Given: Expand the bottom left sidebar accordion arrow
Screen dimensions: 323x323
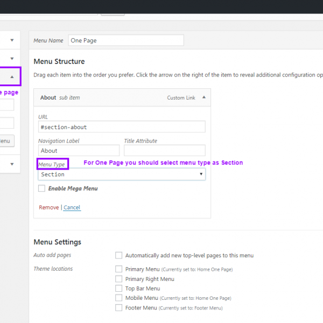Looking at the screenshot, I should pyautogui.click(x=12, y=164).
